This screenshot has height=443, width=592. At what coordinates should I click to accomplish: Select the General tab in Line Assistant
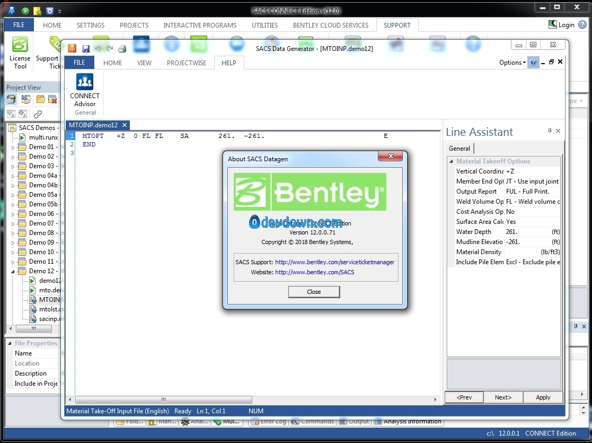(x=460, y=148)
